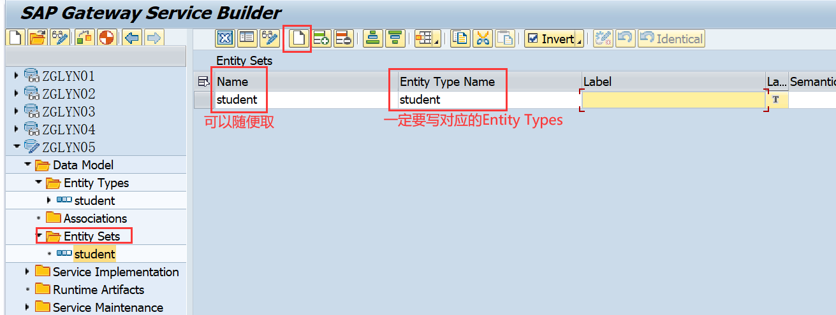Click the Paste icon in the grid toolbar

click(x=505, y=39)
